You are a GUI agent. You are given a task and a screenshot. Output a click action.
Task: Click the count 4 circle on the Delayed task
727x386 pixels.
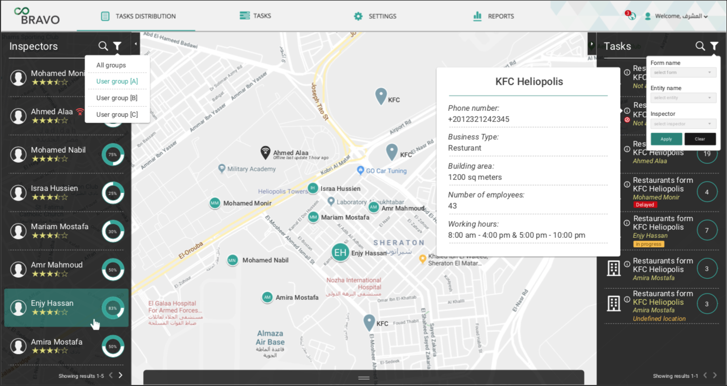707,192
